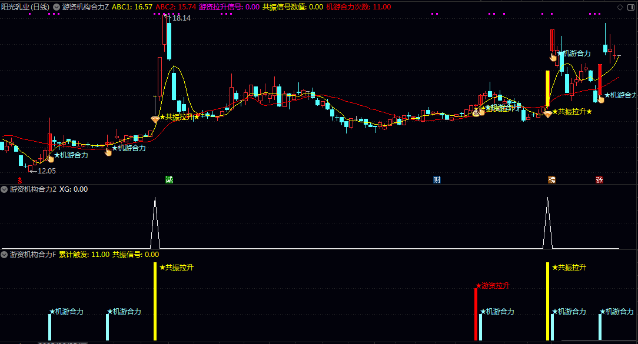Click the orange 榜 event marker

(551, 180)
